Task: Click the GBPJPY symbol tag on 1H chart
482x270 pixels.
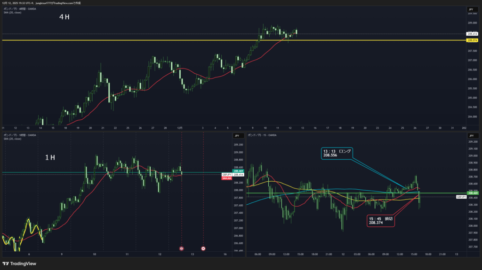Action: coord(226,175)
